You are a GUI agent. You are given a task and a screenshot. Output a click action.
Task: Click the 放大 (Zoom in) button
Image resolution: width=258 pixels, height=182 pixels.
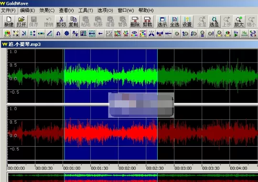click(x=239, y=21)
